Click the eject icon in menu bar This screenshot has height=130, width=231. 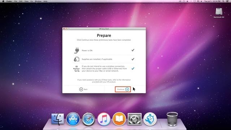point(187,1)
